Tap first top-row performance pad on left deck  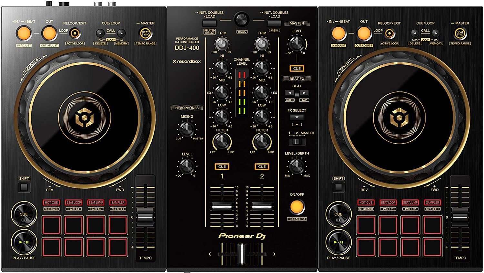(x=51, y=225)
